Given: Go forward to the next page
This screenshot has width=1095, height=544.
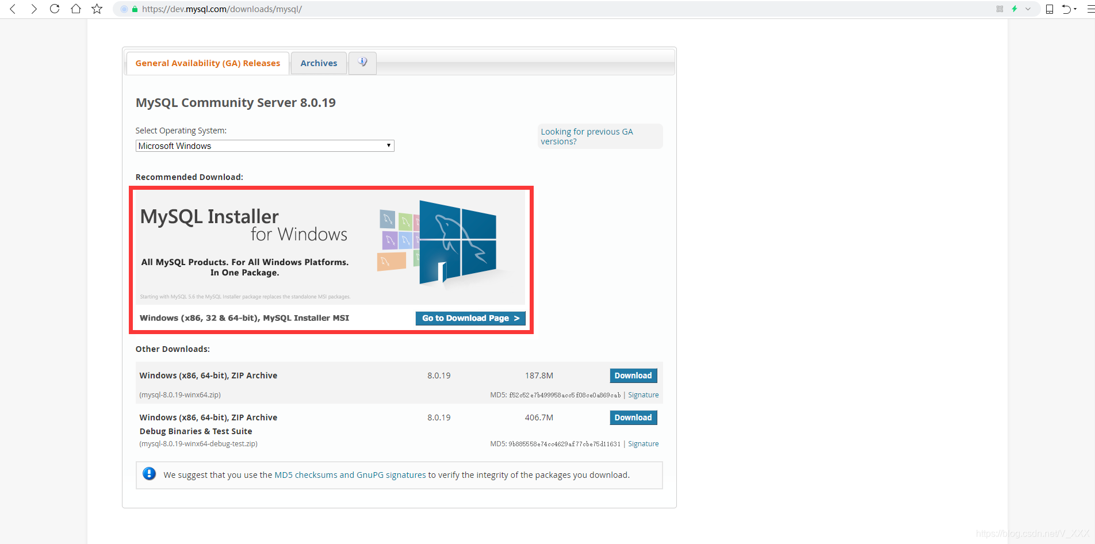Looking at the screenshot, I should tap(34, 9).
